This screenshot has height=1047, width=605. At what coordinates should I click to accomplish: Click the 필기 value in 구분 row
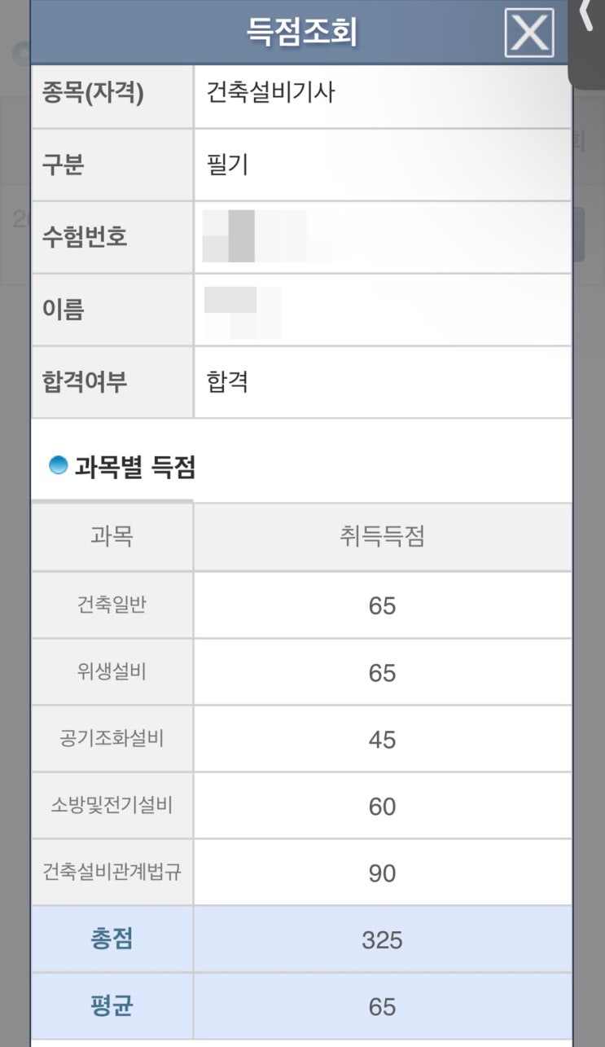(x=228, y=165)
